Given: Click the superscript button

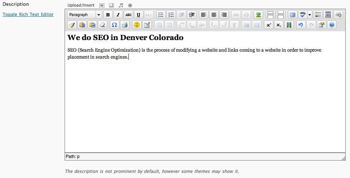Looking at the screenshot, I should (269, 25).
